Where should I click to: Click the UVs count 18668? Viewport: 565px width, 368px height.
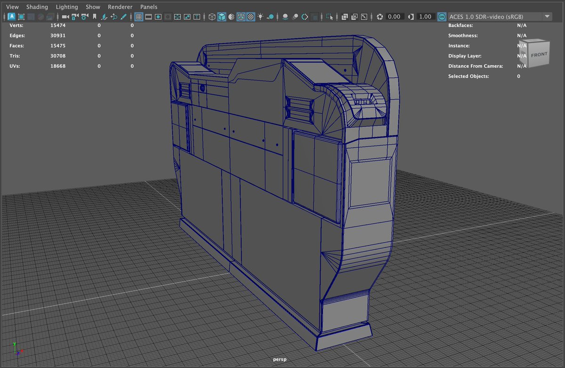tap(58, 66)
